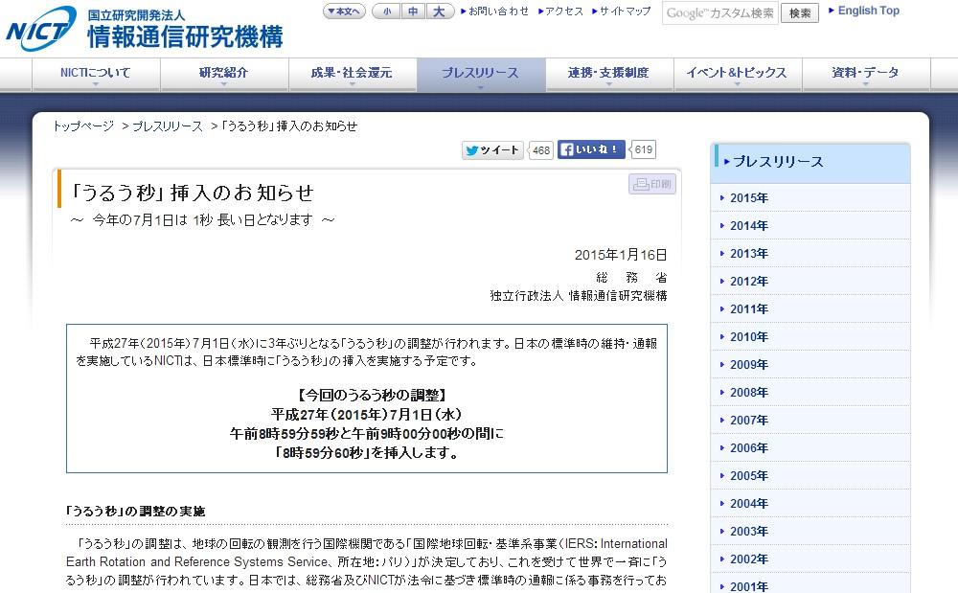Set font size to medium (中)
Screen dimensions: 958x593
[x=412, y=11]
